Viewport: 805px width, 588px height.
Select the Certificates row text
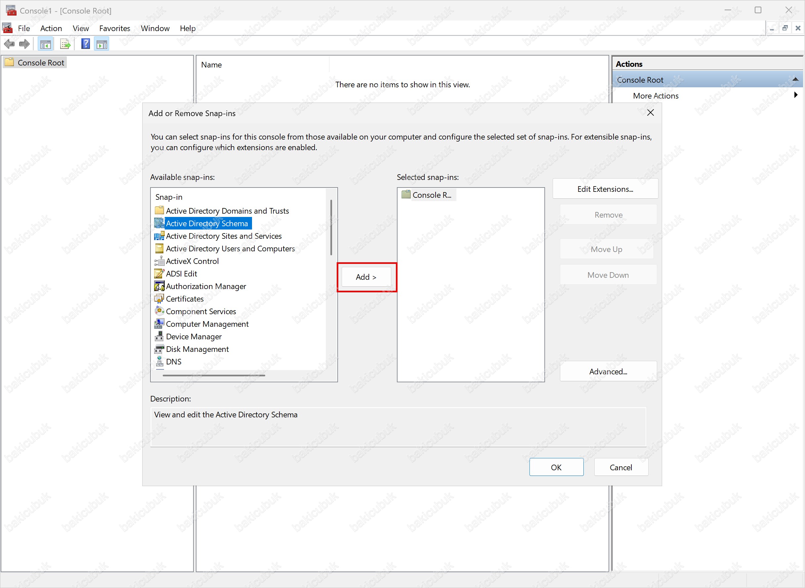[185, 299]
